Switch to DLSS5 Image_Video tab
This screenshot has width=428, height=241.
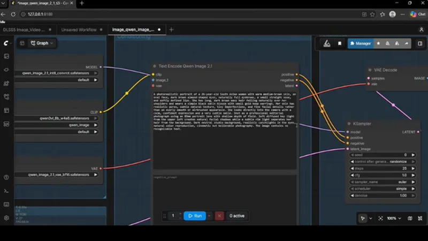pyautogui.click(x=24, y=29)
